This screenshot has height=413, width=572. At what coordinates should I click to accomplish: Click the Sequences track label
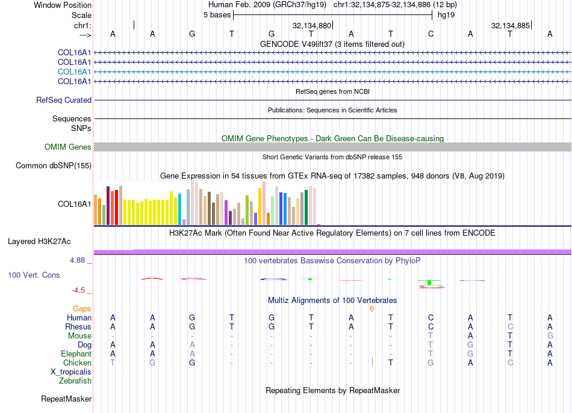(x=72, y=118)
